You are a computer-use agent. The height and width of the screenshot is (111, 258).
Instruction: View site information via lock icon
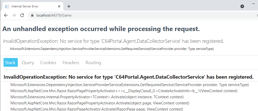(32, 15)
